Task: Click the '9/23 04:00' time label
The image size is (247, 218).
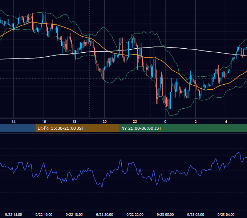Action: click(x=226, y=214)
